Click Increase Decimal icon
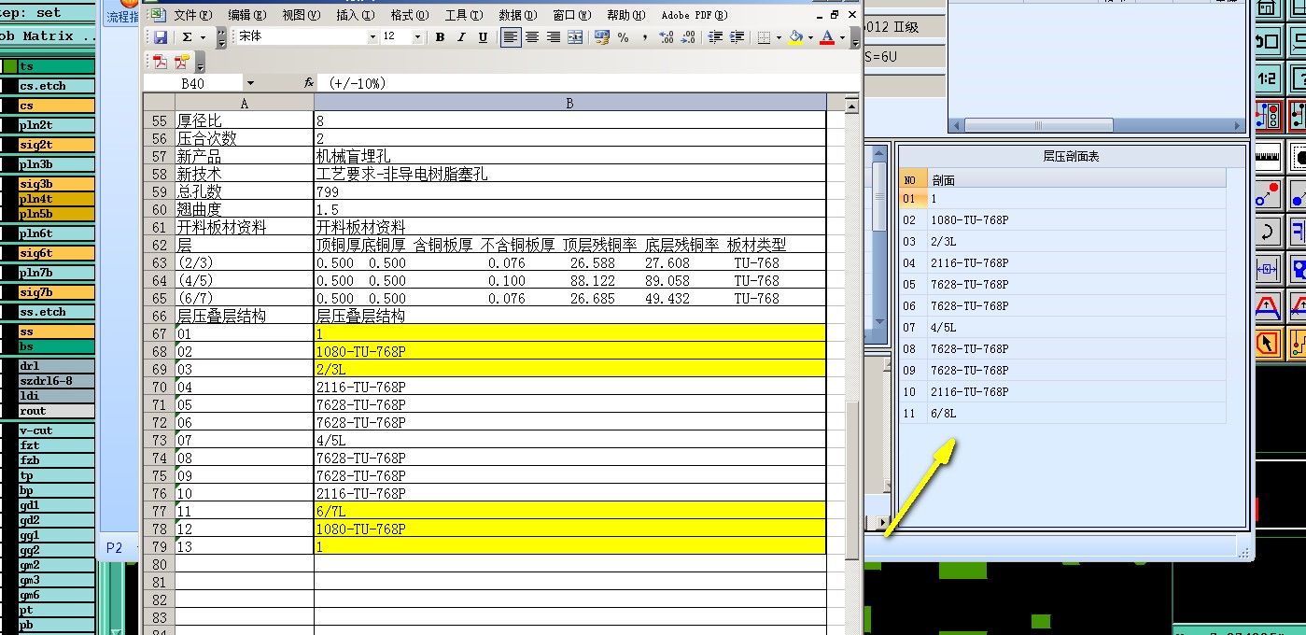The height and width of the screenshot is (635, 1306). pyautogui.click(x=667, y=37)
